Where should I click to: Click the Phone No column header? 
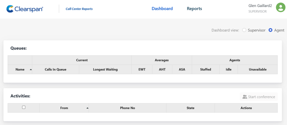click(x=127, y=108)
